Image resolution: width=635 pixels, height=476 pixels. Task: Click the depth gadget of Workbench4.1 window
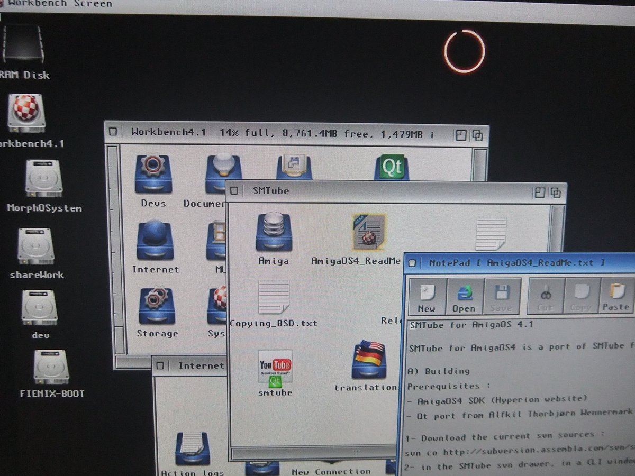[x=477, y=136]
